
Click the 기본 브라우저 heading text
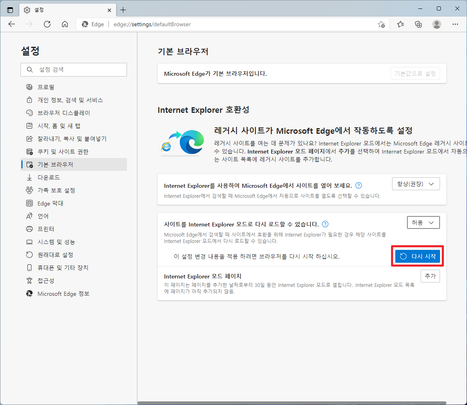[183, 52]
